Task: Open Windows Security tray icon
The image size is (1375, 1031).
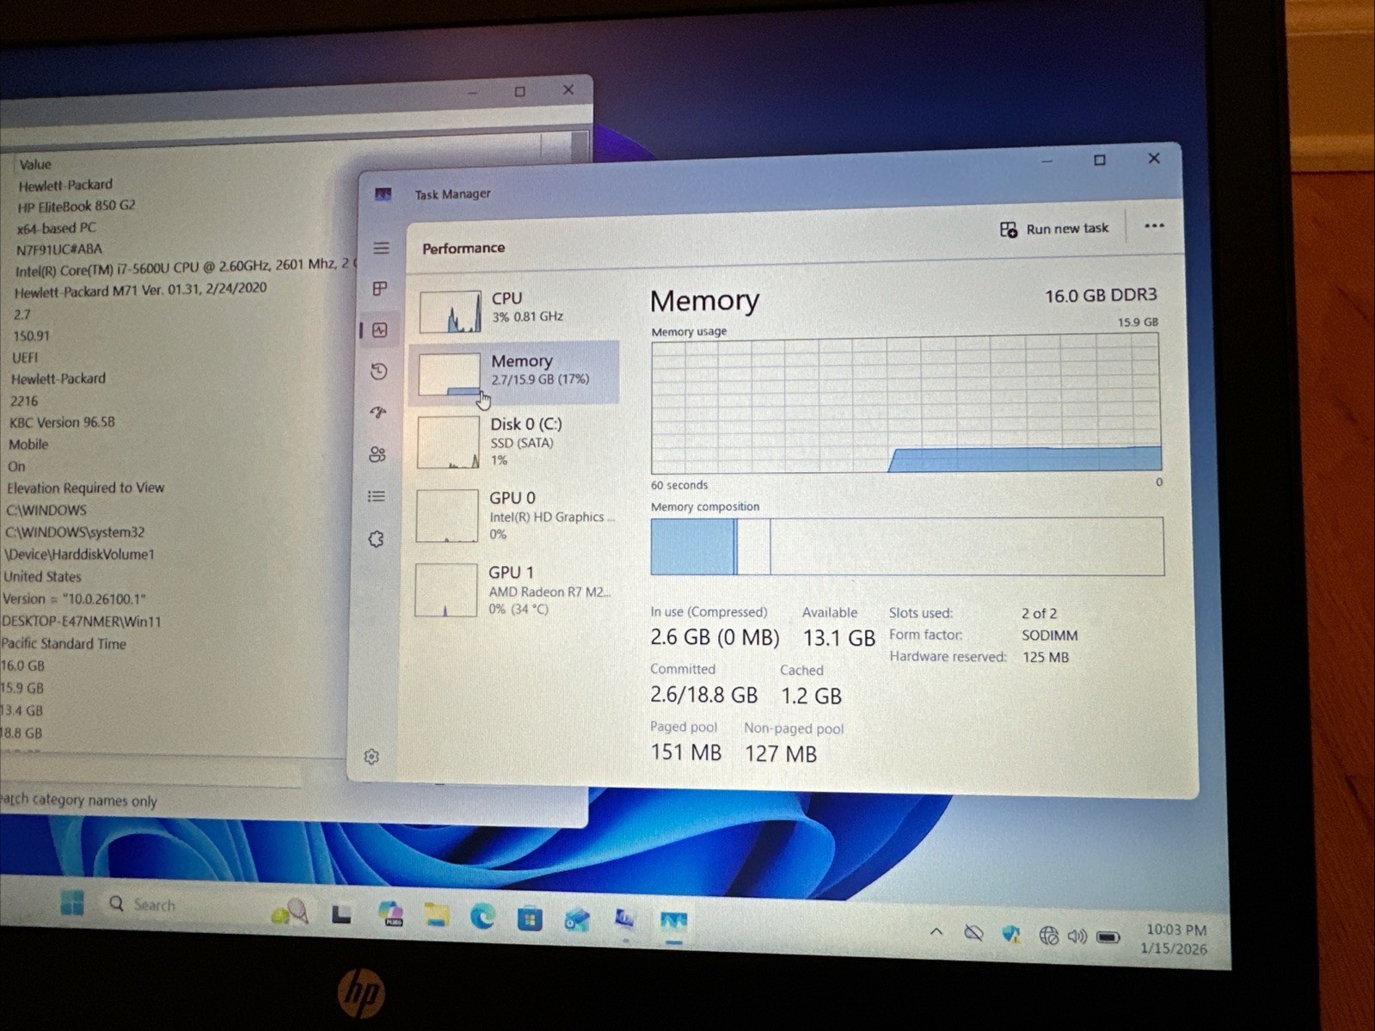Action: [1011, 934]
